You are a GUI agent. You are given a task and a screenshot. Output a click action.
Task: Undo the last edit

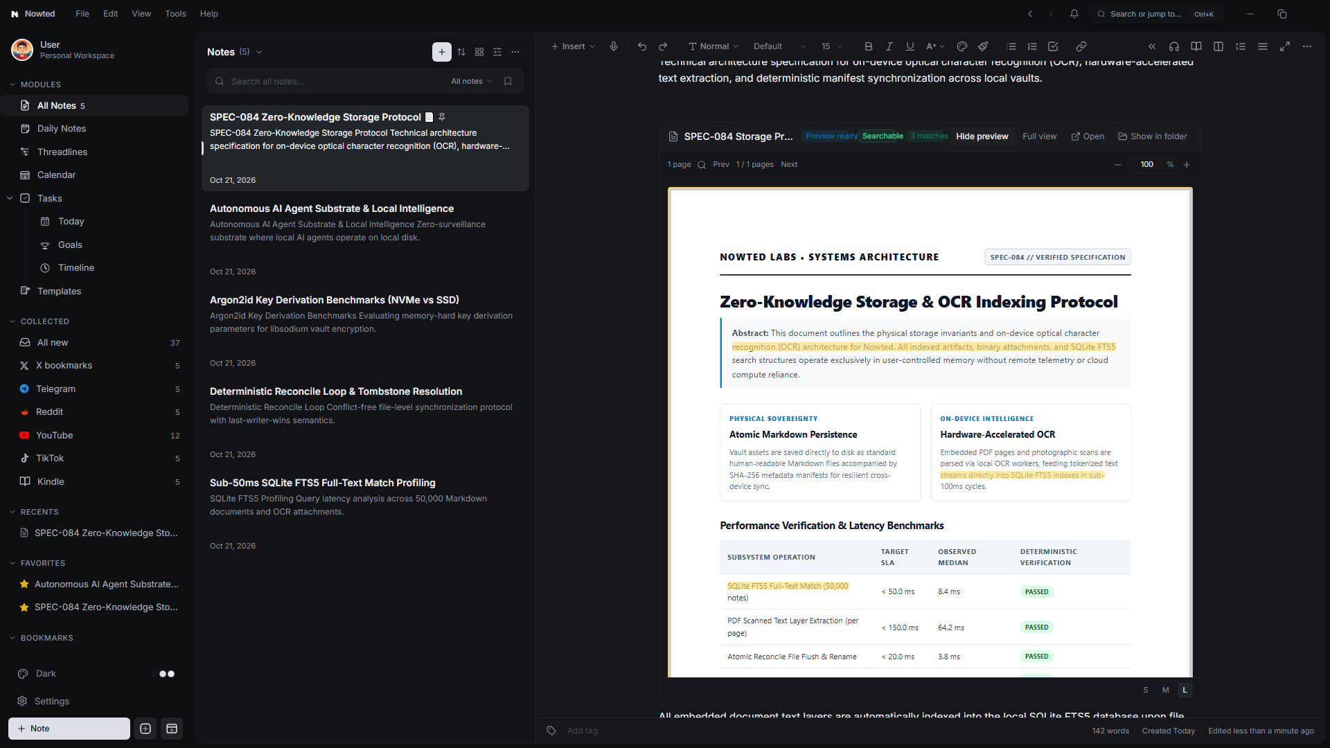[x=642, y=46]
